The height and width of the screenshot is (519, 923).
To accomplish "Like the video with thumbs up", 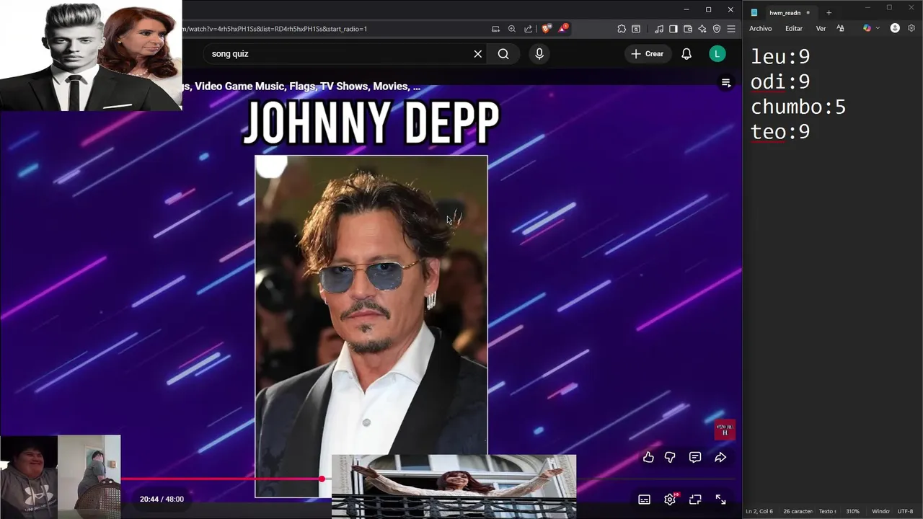I will pos(648,457).
